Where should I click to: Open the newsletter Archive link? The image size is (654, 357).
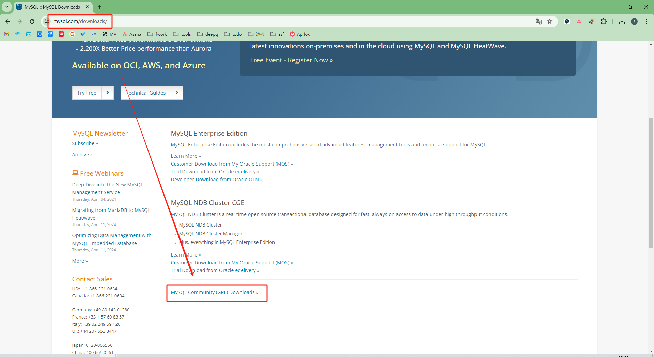coord(82,155)
